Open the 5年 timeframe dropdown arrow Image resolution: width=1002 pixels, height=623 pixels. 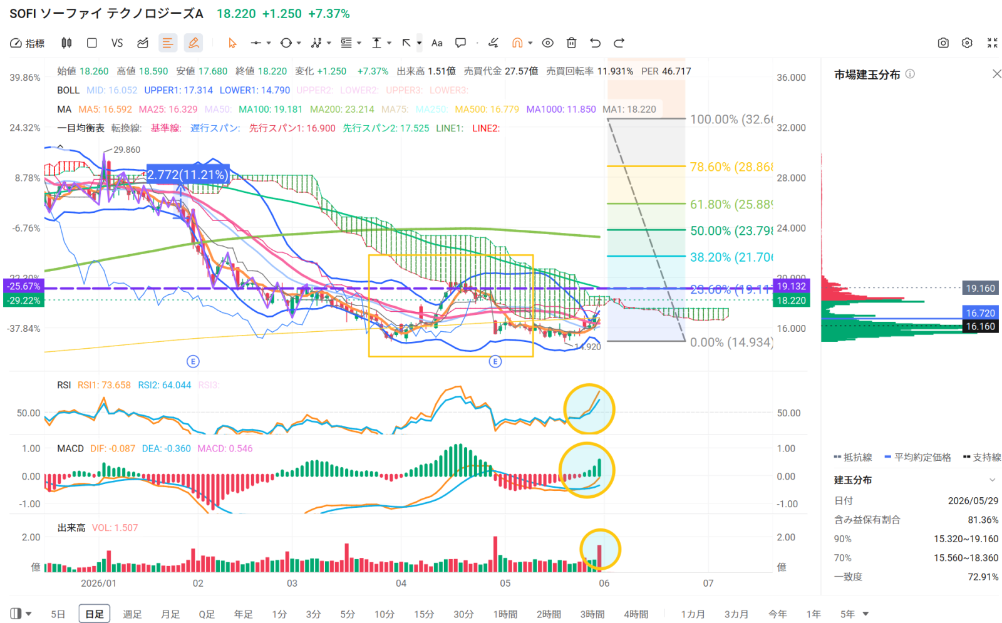pyautogui.click(x=865, y=614)
